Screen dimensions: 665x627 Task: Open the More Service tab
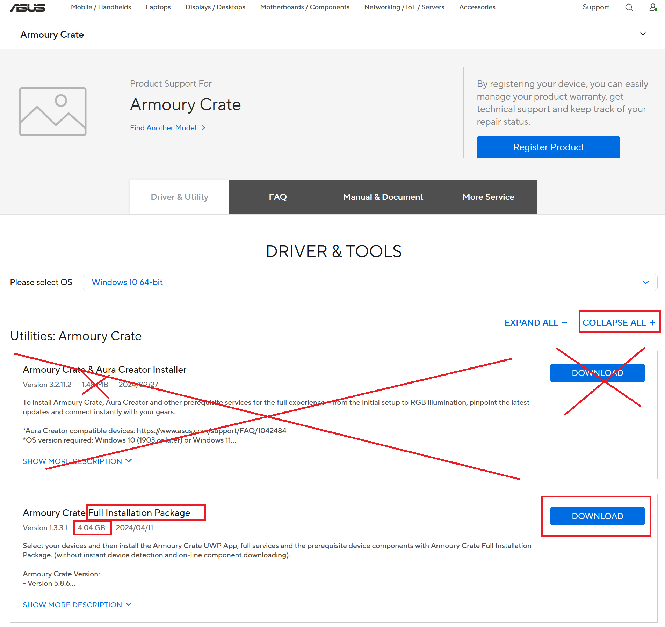pos(488,197)
